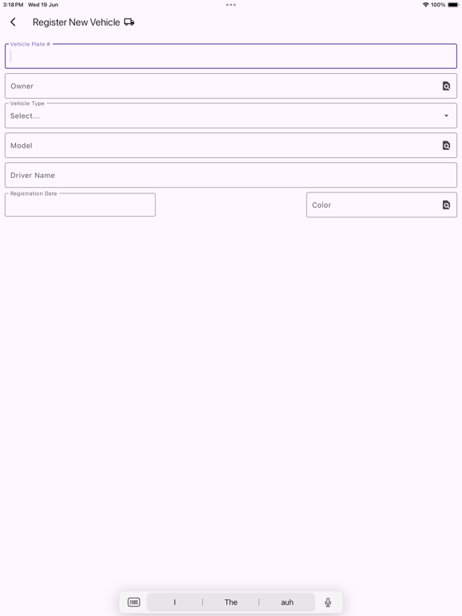Choose the "I" keyboard suggestion

pyautogui.click(x=174, y=602)
